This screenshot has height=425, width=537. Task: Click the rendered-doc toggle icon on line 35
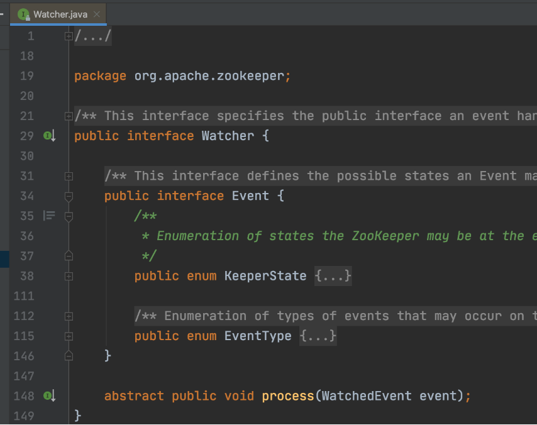pyautogui.click(x=49, y=216)
